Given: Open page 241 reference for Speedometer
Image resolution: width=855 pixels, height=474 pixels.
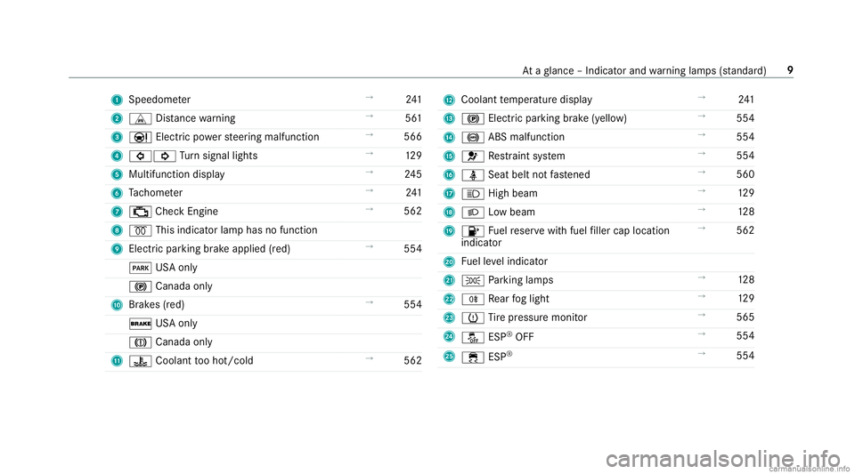Looking at the screenshot, I should [x=413, y=100].
